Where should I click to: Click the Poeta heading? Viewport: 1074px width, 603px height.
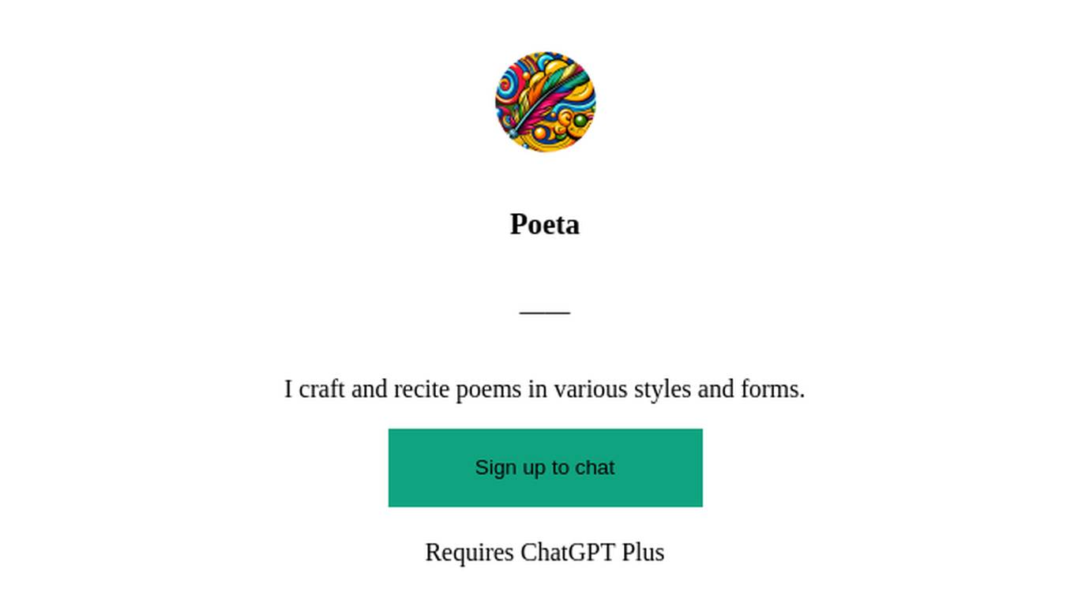545,224
